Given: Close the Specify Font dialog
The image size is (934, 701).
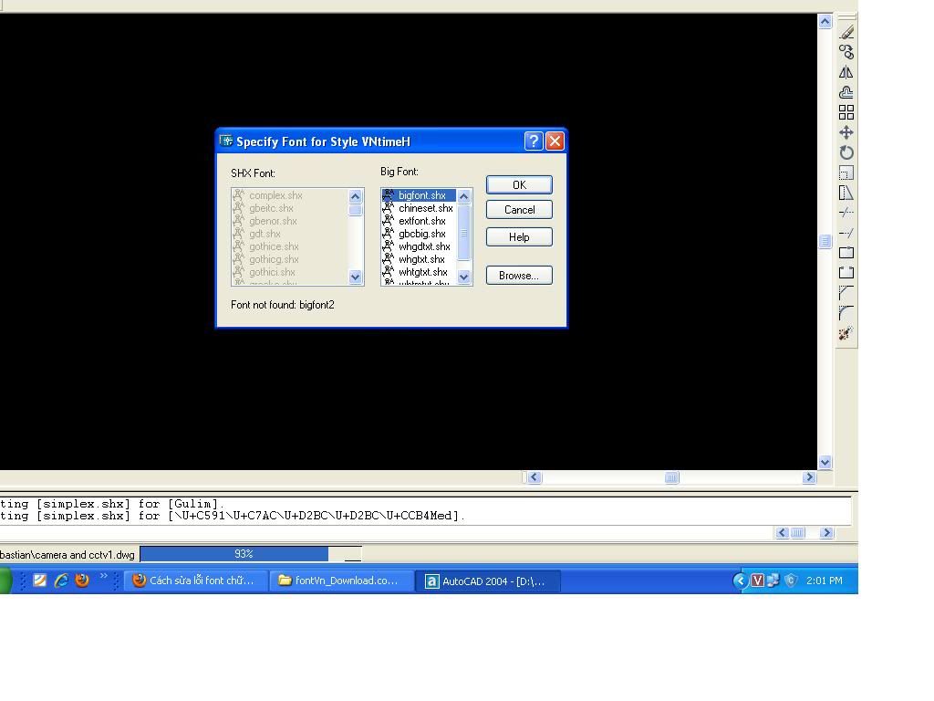Looking at the screenshot, I should tap(555, 141).
